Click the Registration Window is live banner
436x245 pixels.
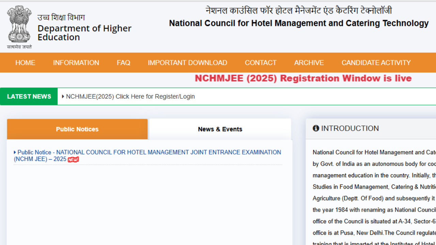tap(303, 78)
